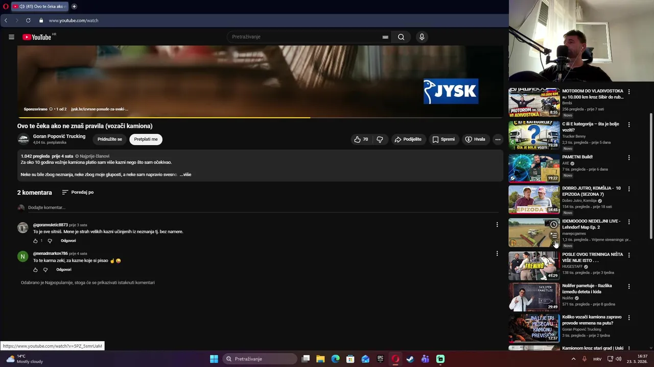Open File Explorer from taskbar
The width and height of the screenshot is (654, 367).
coord(320,359)
